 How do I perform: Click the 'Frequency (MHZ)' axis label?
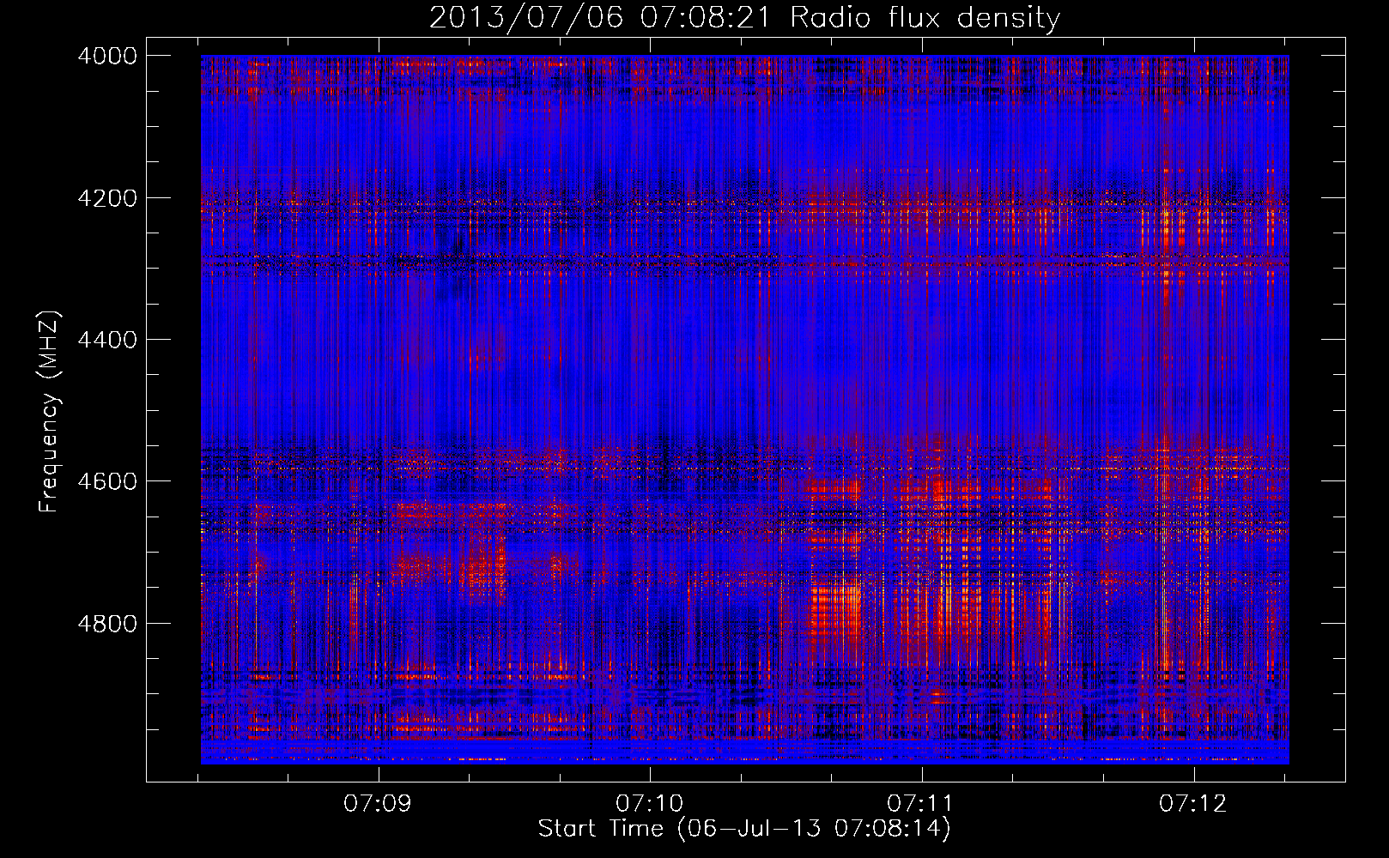50,412
